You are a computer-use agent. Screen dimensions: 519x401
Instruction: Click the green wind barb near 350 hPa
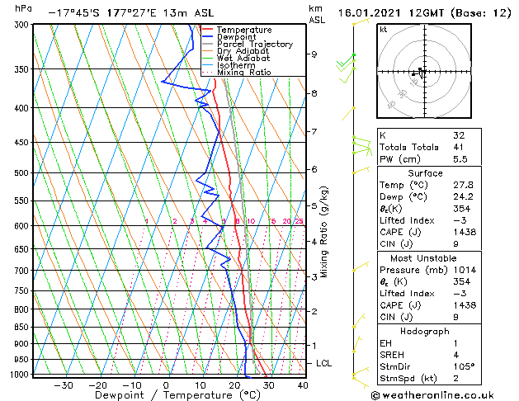(x=345, y=64)
